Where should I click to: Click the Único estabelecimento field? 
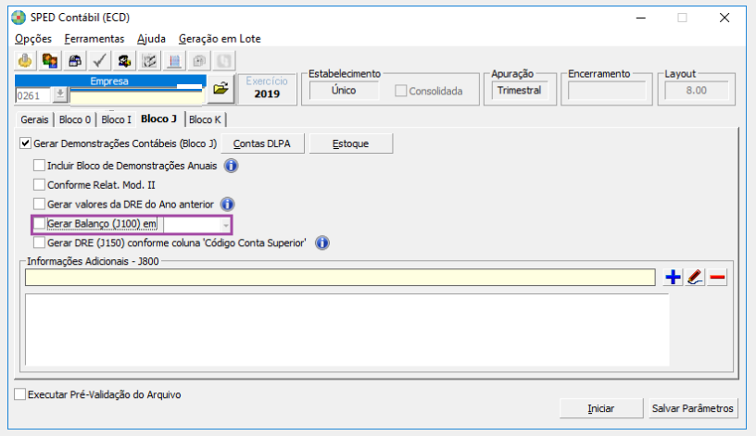coord(344,91)
